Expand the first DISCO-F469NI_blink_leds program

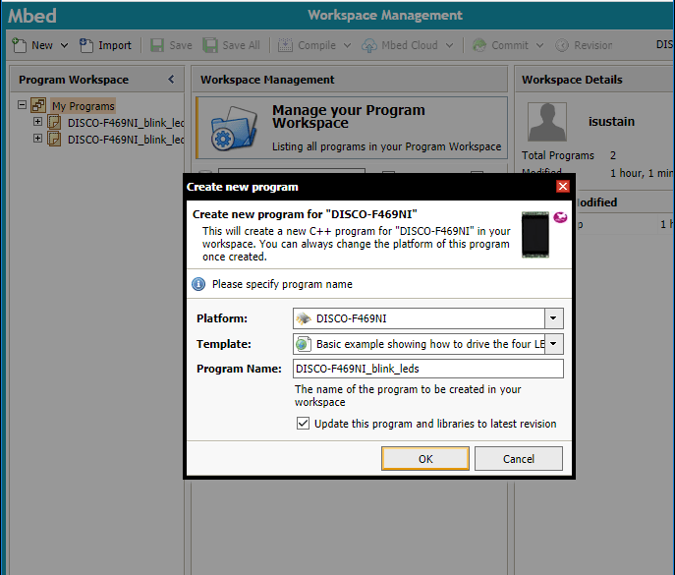click(x=38, y=122)
